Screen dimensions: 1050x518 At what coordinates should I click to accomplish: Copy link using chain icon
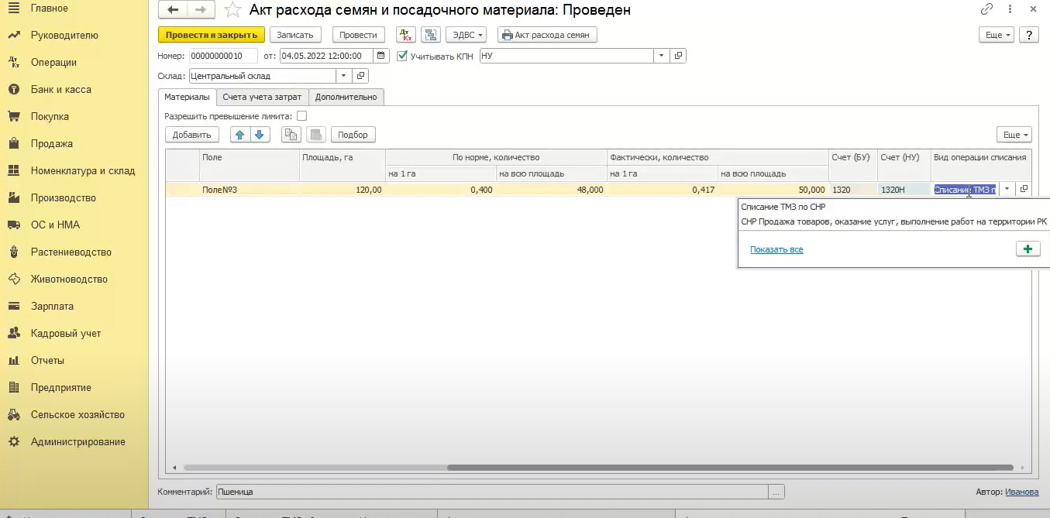pyautogui.click(x=986, y=10)
